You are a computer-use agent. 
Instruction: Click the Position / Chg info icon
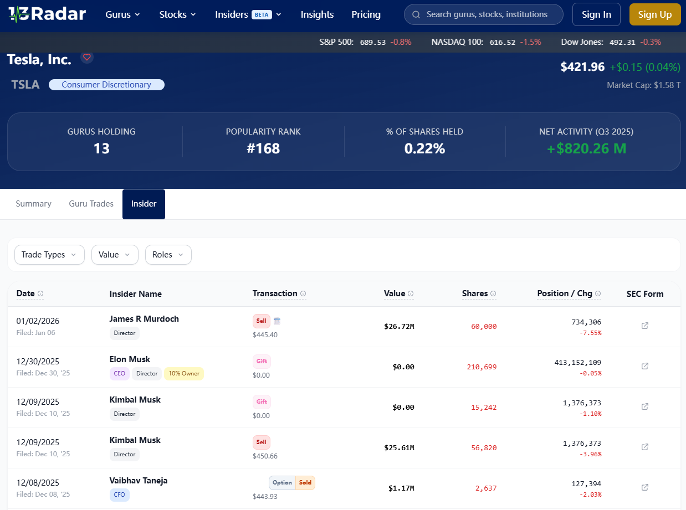click(x=598, y=293)
